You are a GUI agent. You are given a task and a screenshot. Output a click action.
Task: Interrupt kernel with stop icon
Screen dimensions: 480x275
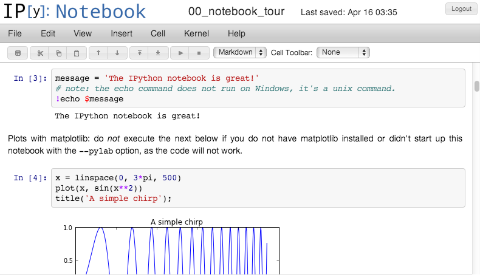pyautogui.click(x=199, y=53)
